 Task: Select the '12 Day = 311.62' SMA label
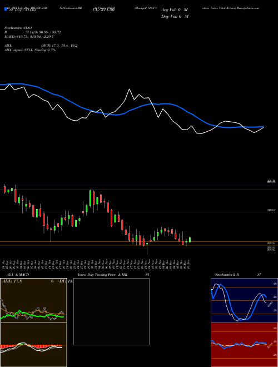[x=22, y=11]
